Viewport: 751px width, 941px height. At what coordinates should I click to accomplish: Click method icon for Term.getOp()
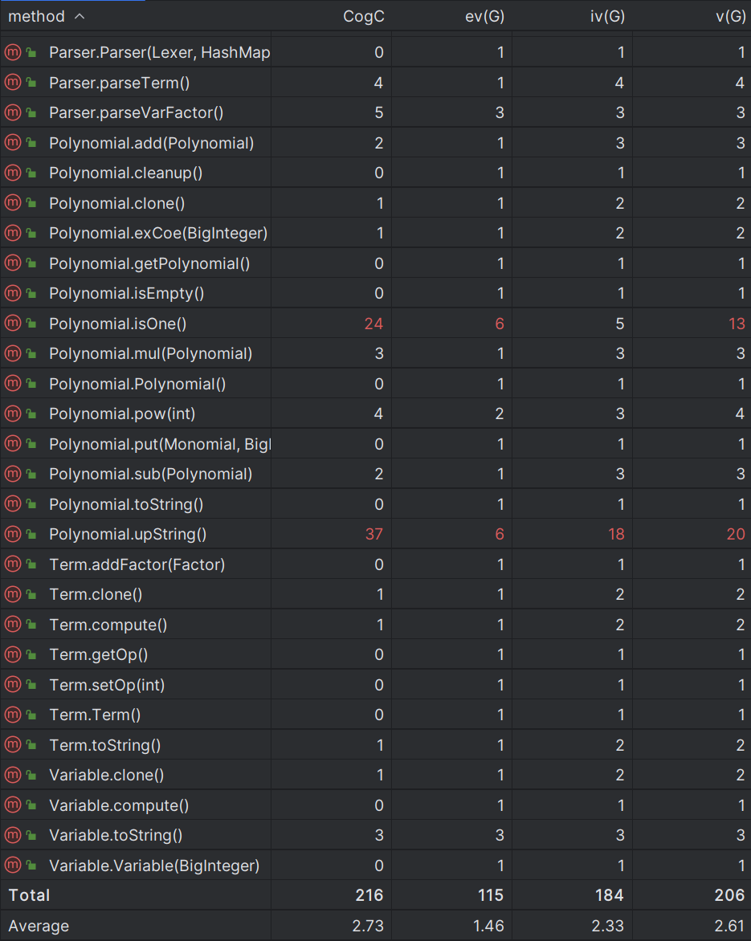pyautogui.click(x=13, y=654)
